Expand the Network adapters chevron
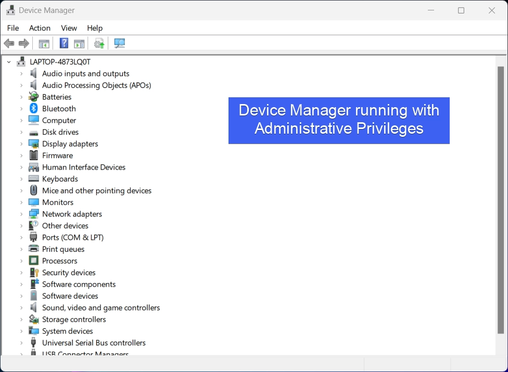This screenshot has width=508, height=372. (21, 214)
